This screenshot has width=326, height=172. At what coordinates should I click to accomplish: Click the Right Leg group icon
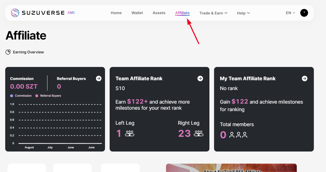click(199, 134)
